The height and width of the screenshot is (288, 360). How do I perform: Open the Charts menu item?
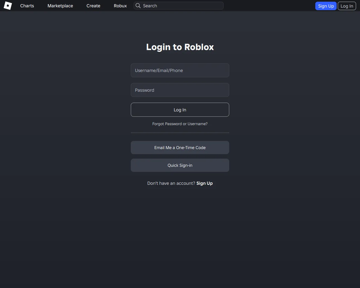[27, 6]
